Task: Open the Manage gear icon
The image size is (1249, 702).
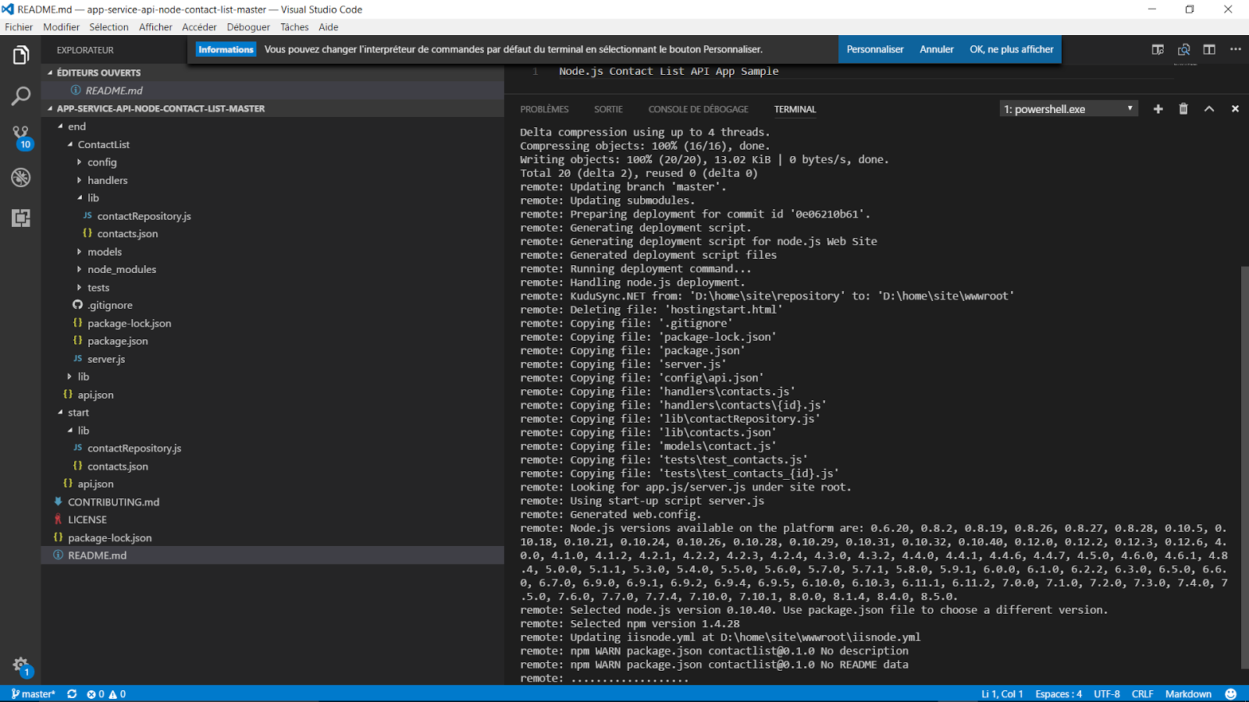Action: [21, 665]
